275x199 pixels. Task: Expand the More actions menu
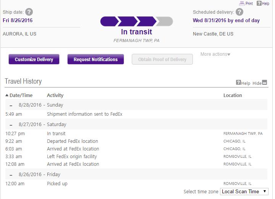pos(215,54)
